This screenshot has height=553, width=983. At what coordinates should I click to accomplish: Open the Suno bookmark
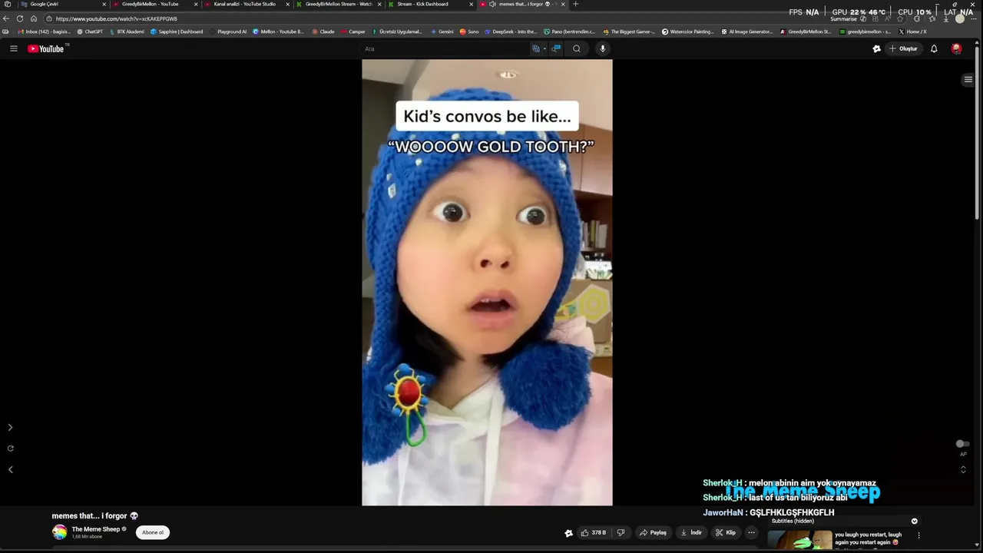pos(469,31)
